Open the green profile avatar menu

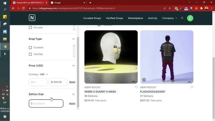pyautogui.click(x=190, y=18)
